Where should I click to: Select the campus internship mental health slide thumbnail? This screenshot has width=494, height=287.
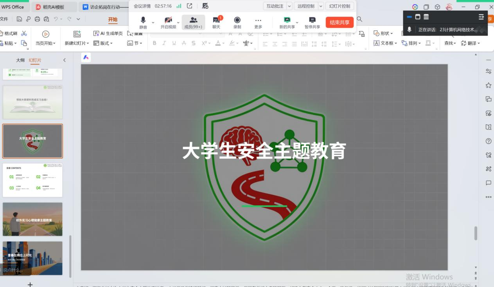coord(32,219)
